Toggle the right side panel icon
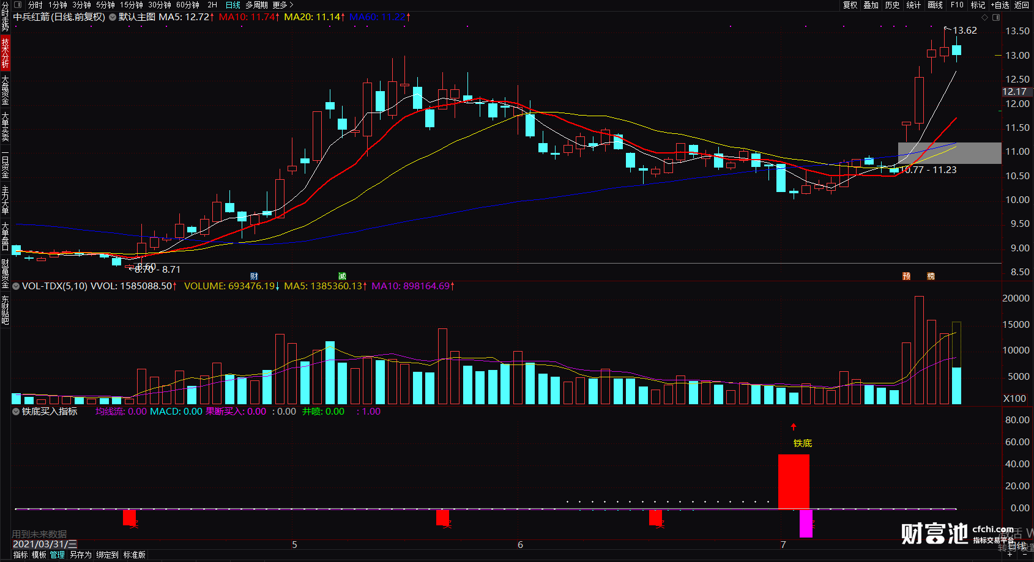Viewport: 1034px width, 562px height. coord(996,17)
